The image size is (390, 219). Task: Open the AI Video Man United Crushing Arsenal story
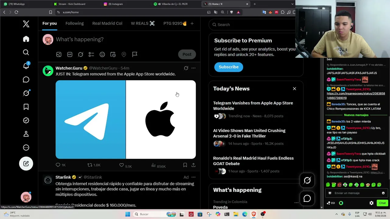tap(249, 133)
